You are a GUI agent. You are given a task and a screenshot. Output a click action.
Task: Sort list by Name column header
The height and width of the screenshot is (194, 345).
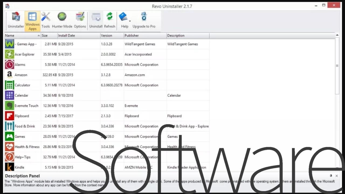[x=23, y=36]
